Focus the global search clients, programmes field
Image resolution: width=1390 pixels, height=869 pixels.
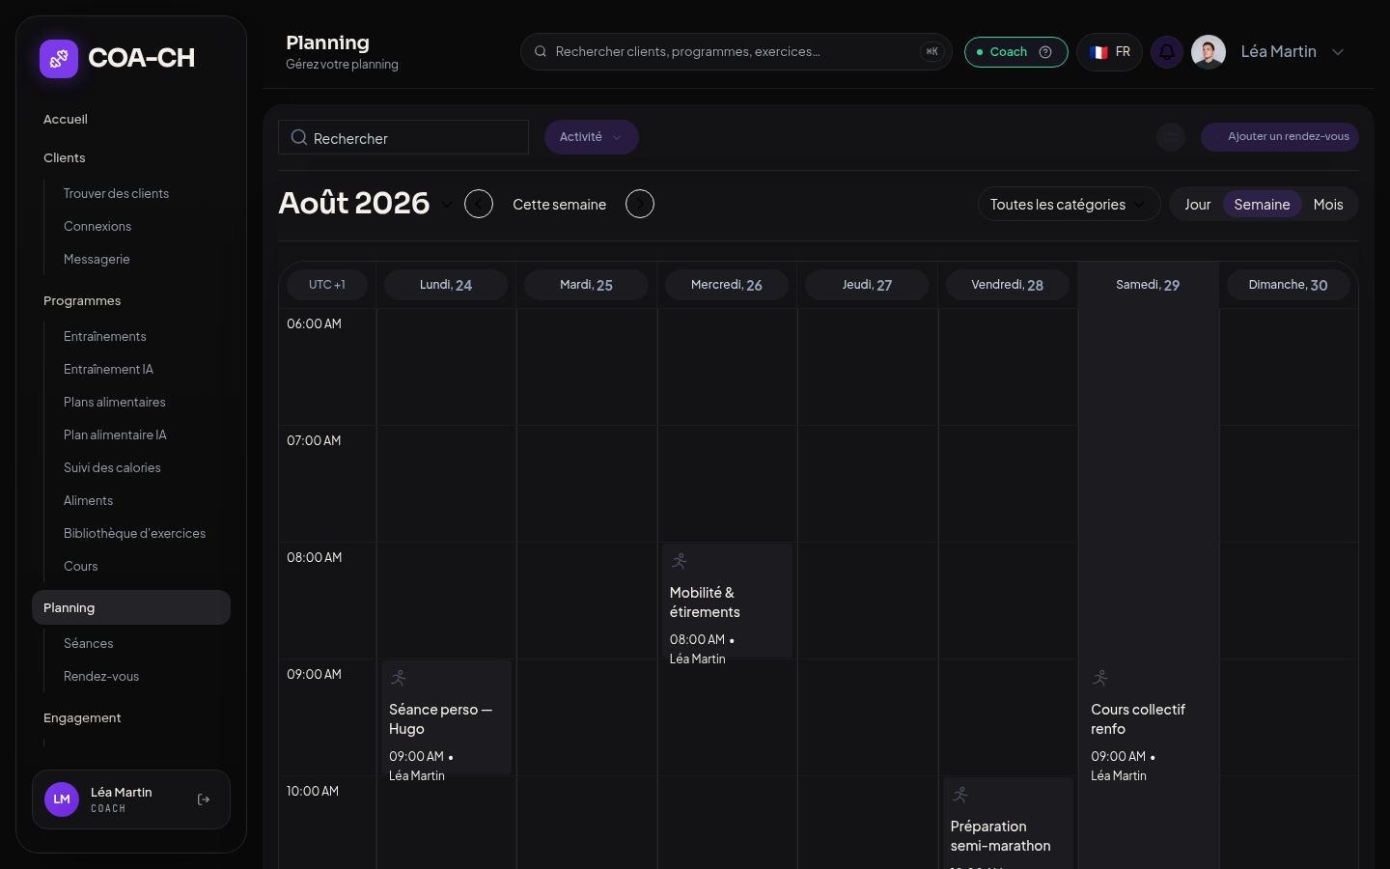[737, 52]
